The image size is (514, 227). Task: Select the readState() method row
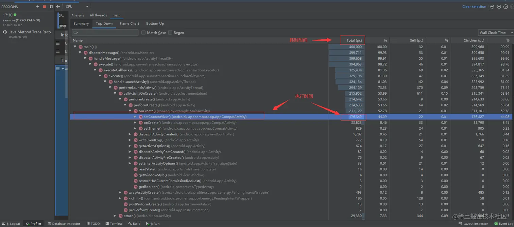point(292,169)
